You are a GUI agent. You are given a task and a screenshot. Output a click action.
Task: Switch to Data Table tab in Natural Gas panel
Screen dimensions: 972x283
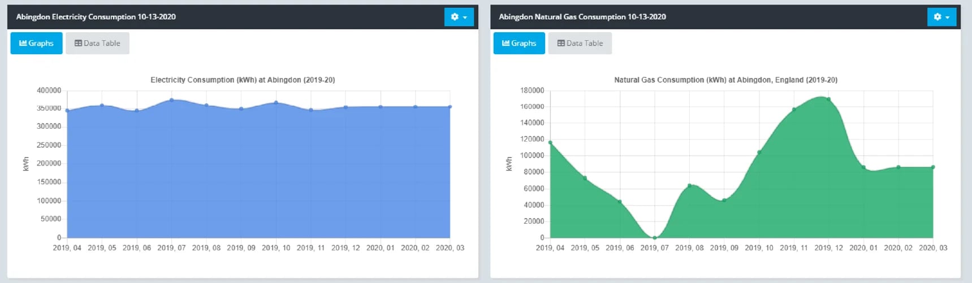(580, 43)
